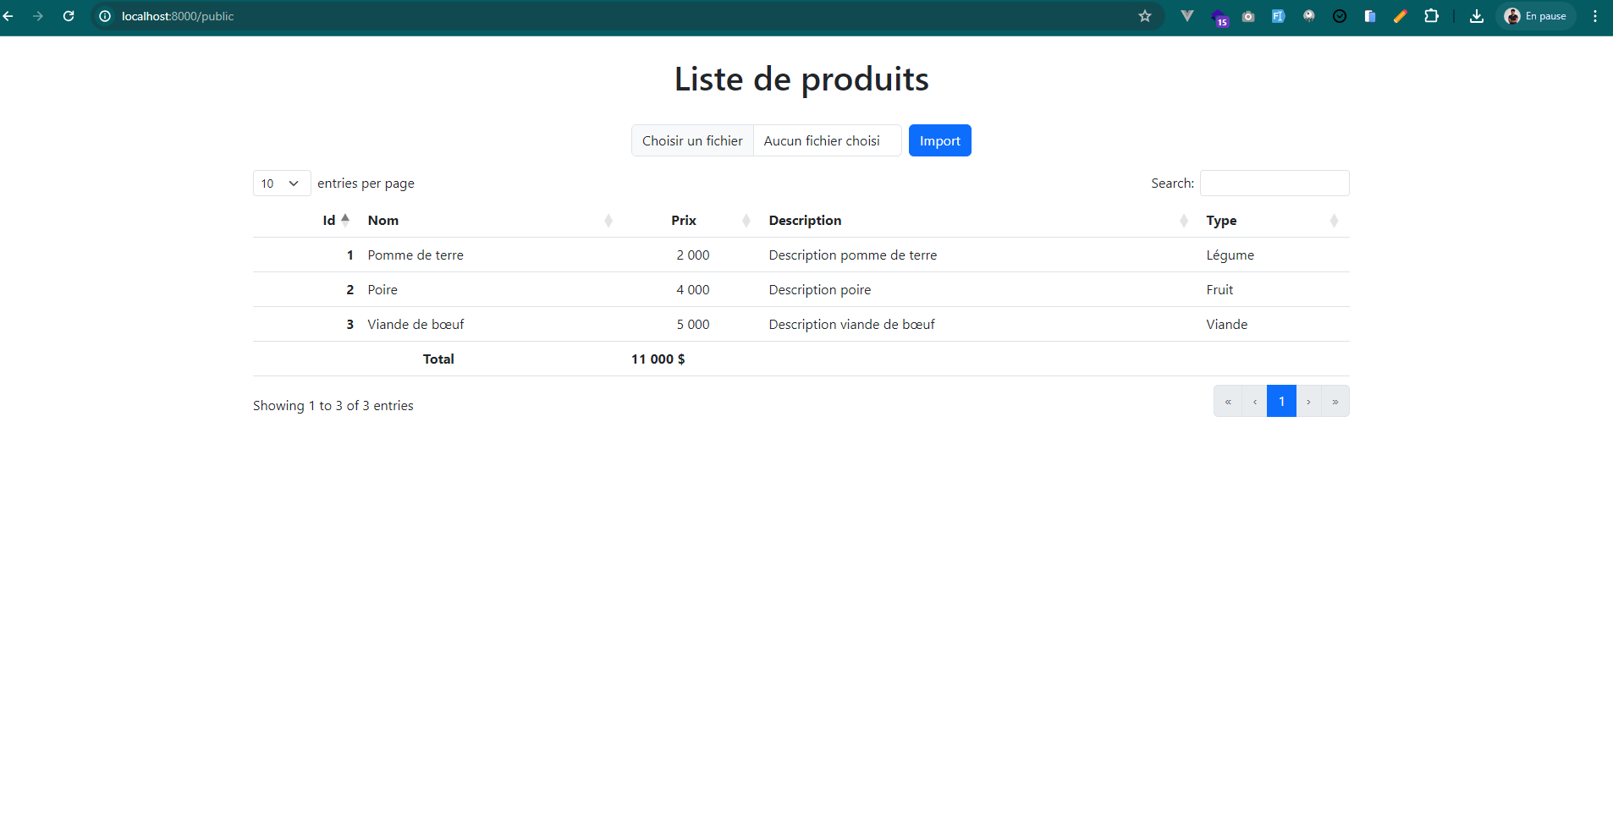Viewport: 1613px width, 833px height.
Task: Select page 1 in pagination
Action: [1281, 402]
